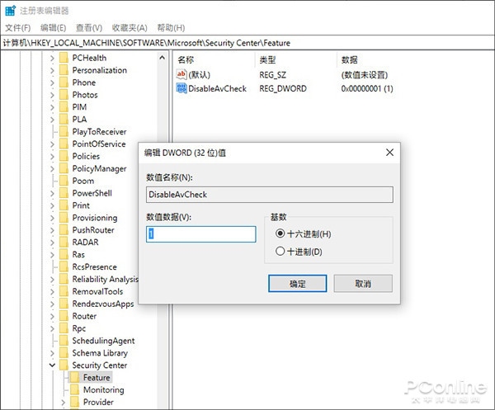Click the PIM folder icon

point(64,107)
